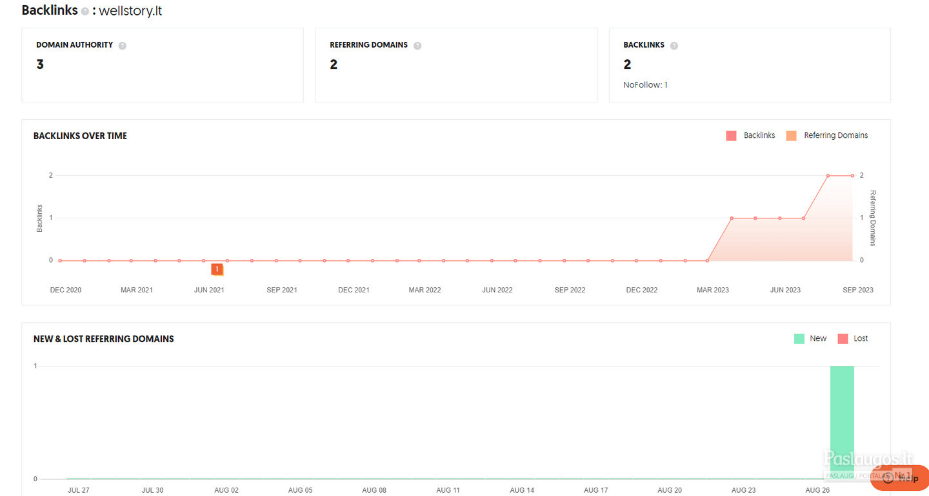Click the 'NoFollow: 1' text
Viewport: 929px width, 496px height.
click(645, 84)
